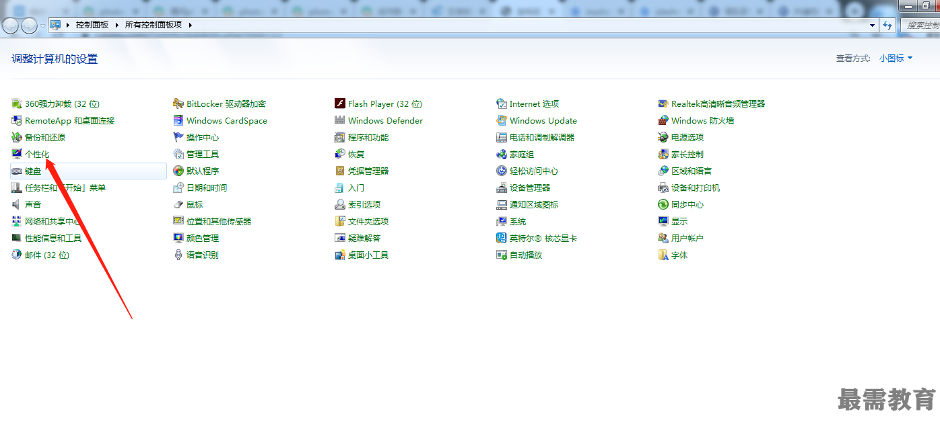
Task: Click the 个性化 monitor icon
Action: pyautogui.click(x=17, y=154)
